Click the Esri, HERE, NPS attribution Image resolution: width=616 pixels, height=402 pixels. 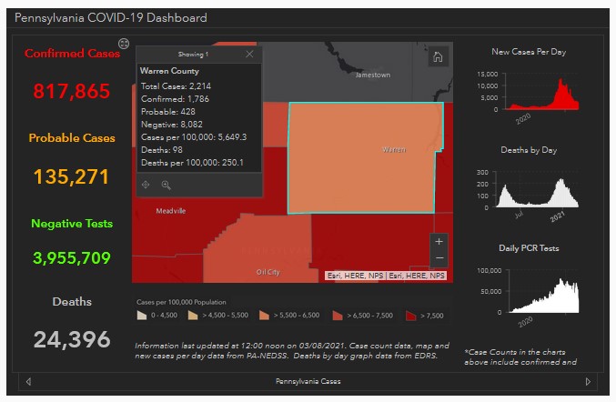click(386, 275)
